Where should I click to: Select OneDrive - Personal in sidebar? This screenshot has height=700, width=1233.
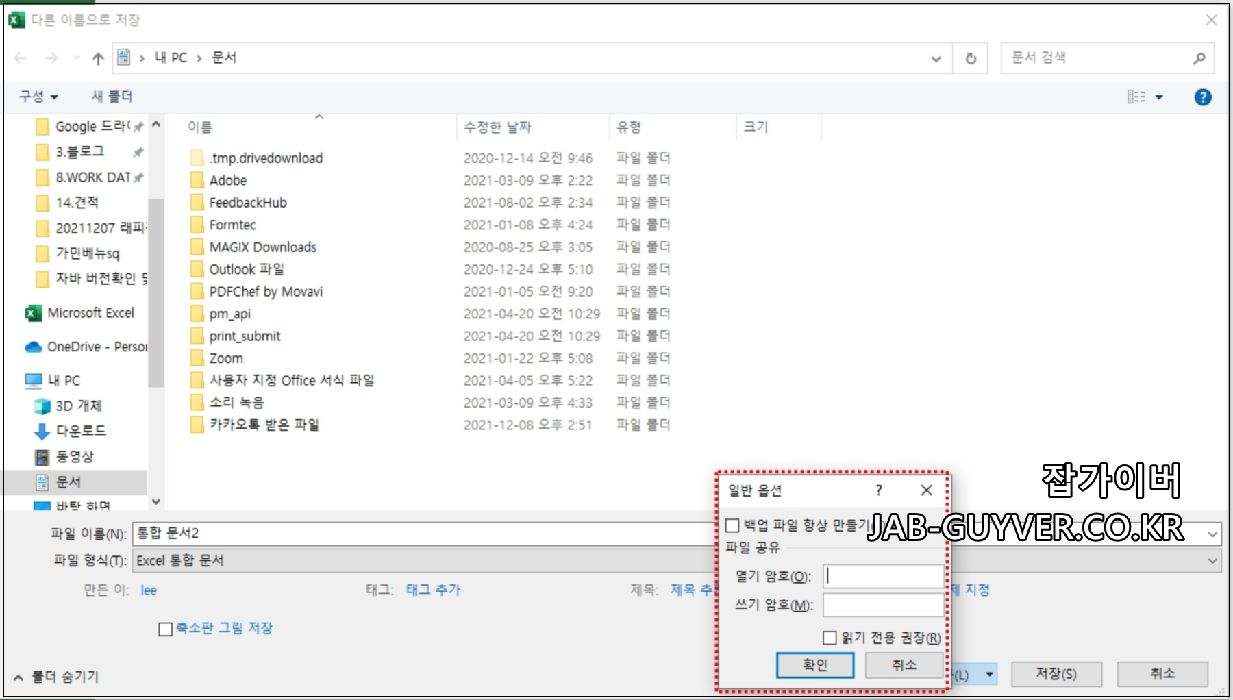click(86, 347)
